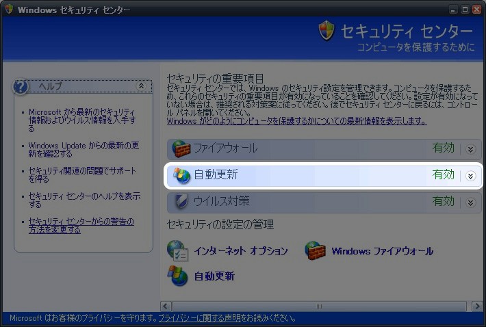The width and height of the screenshot is (486, 327).
Task: Click 有効 status in ウイルス対策 row
Action: [x=444, y=201]
